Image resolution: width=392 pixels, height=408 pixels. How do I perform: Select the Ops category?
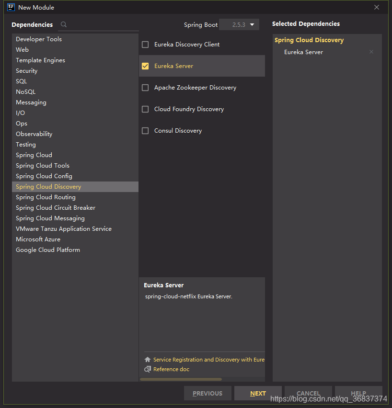(75, 124)
